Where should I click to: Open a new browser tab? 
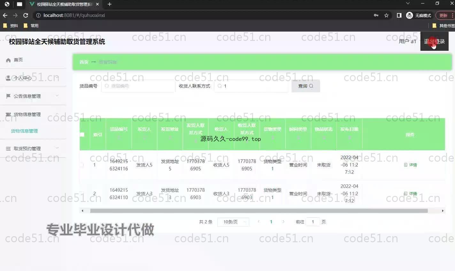pyautogui.click(x=110, y=4)
